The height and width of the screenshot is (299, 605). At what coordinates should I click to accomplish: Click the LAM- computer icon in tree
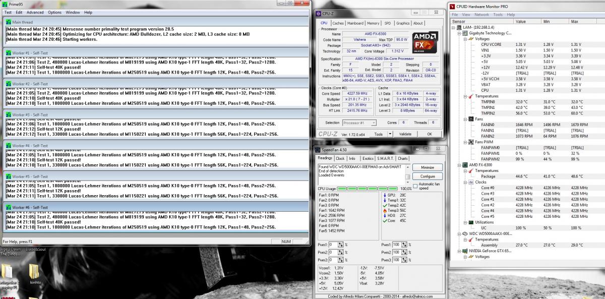click(x=459, y=27)
